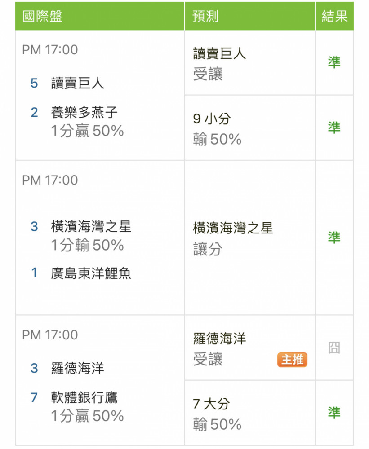Open team 養樂多燕子 in first match
Viewport: 369px width, 449px height.
tap(84, 112)
